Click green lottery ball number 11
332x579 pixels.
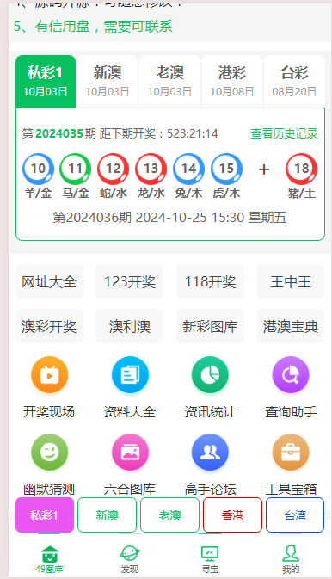[76, 169]
